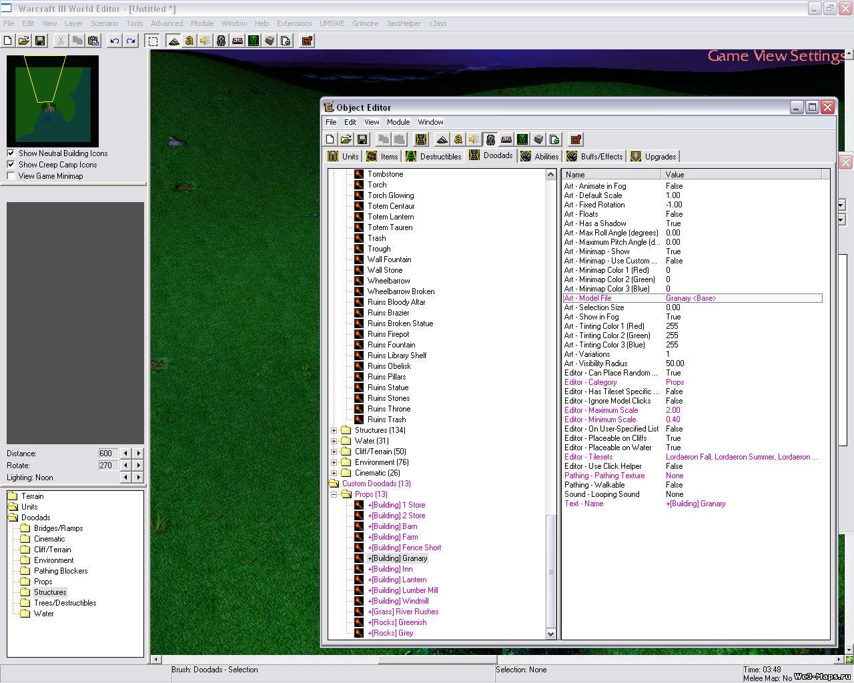Increase Distance with right arrow button
The width and height of the screenshot is (854, 683).
(x=138, y=454)
